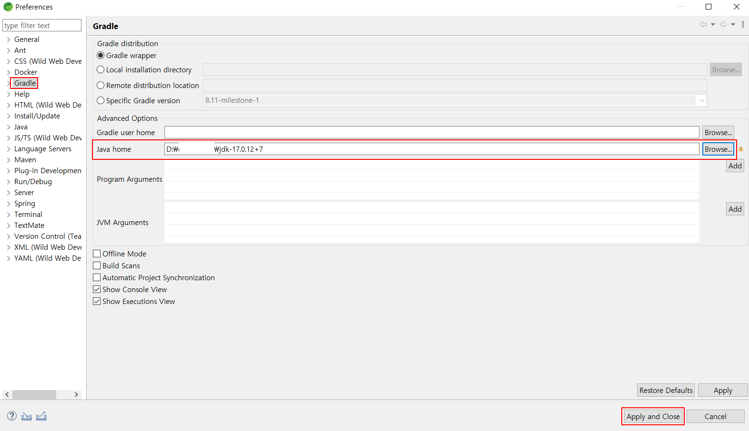Image resolution: width=749 pixels, height=431 pixels.
Task: Expand the Maven tree node
Action: click(x=9, y=160)
